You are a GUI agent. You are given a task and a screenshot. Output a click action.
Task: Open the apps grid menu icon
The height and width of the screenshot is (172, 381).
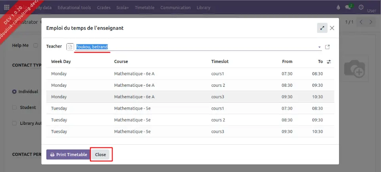(x=7, y=8)
